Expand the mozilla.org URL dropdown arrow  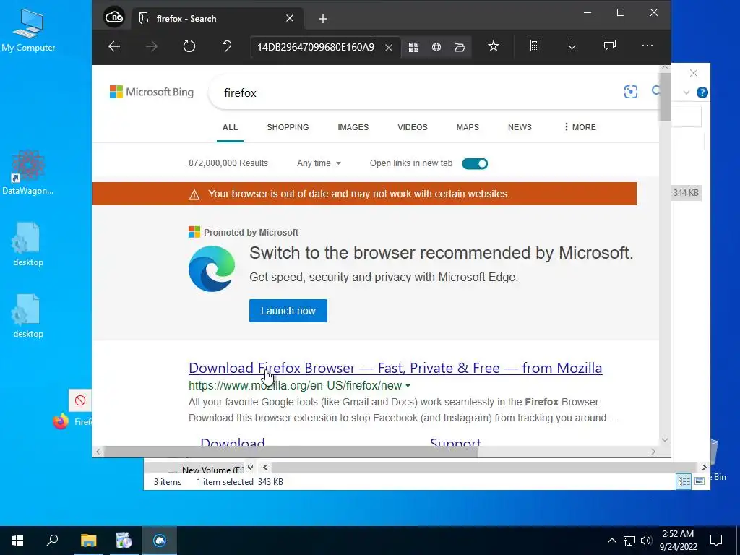point(408,386)
